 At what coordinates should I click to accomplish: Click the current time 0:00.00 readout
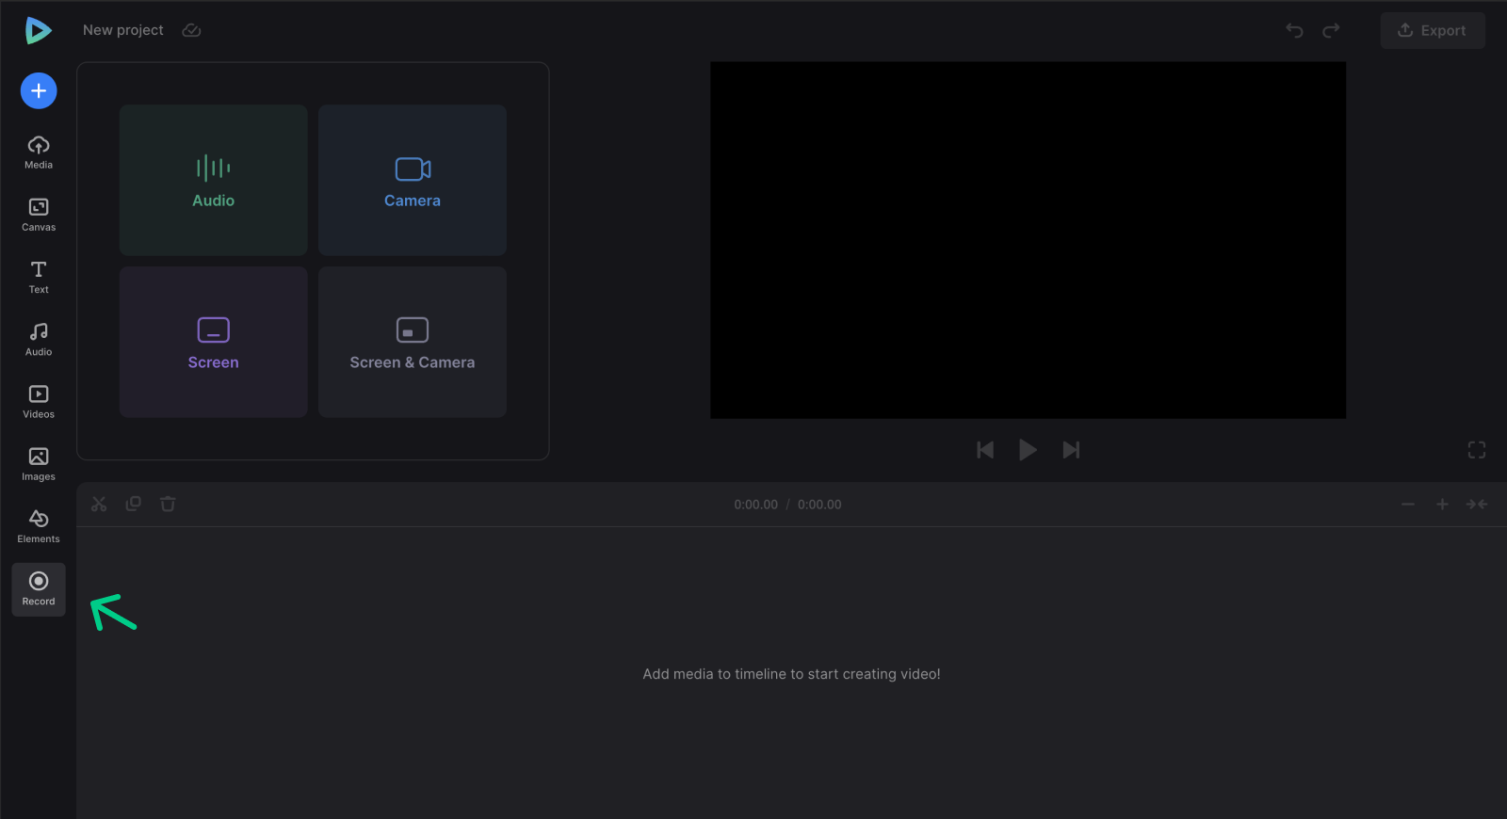pyautogui.click(x=756, y=505)
